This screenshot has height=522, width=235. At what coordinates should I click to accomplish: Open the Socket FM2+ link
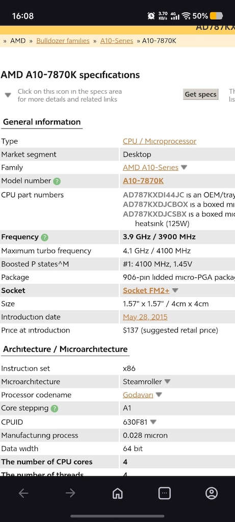point(146,290)
